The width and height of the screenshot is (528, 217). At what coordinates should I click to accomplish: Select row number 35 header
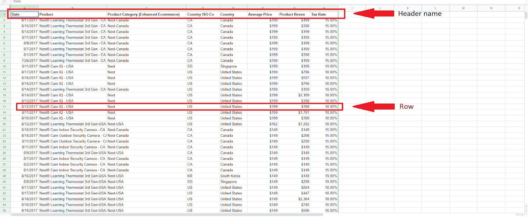coord(5,211)
